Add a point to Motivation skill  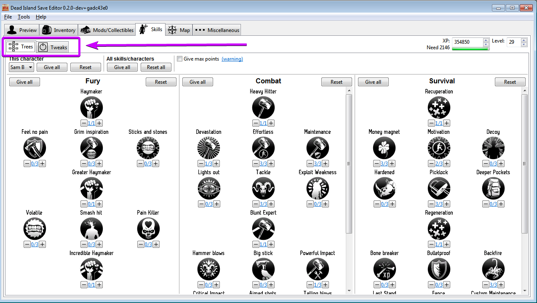pos(446,164)
